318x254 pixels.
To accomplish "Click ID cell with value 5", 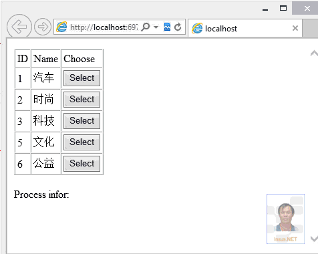I will [x=23, y=142].
